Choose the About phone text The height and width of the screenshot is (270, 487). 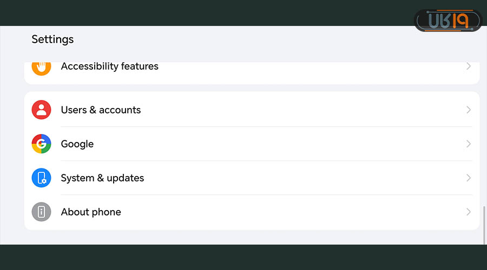(91, 212)
